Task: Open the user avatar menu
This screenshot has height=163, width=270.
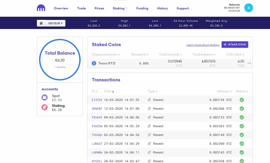Action: click(248, 8)
